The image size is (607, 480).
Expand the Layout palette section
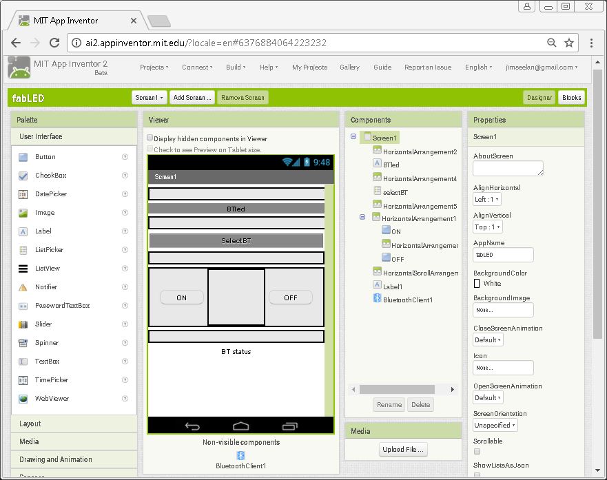point(74,424)
